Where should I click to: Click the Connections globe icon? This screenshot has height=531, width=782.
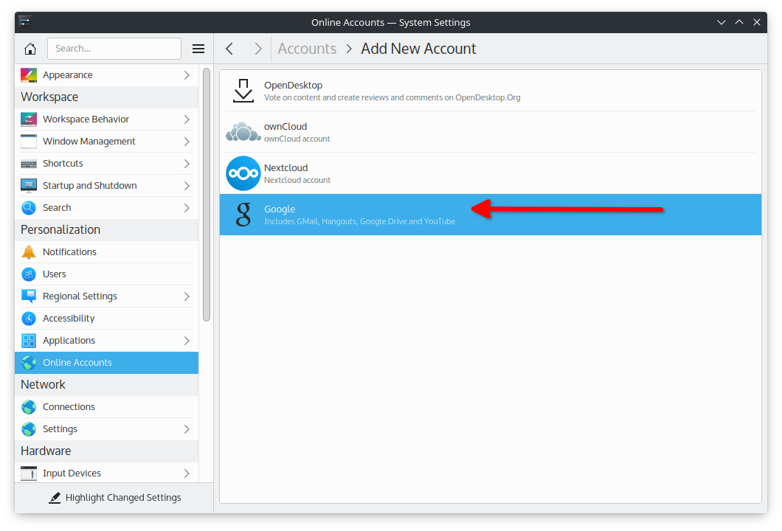tap(29, 407)
